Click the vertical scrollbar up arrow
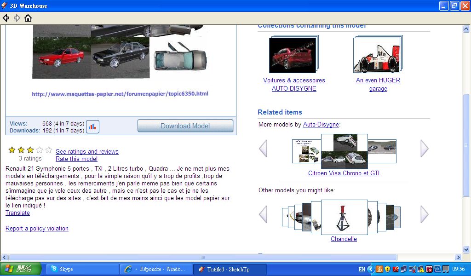Screen dimensions: 471x276 [466, 29]
